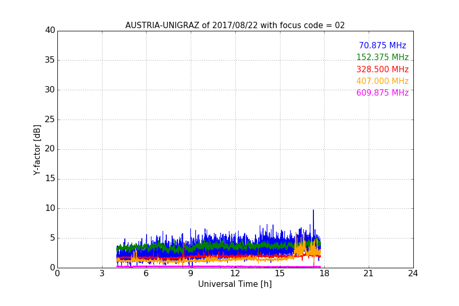Click y-axis tick label 10
This screenshot has height=306, width=459.
(50, 208)
